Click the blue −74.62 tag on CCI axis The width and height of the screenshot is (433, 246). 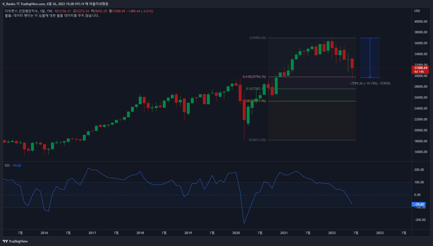tap(419, 204)
